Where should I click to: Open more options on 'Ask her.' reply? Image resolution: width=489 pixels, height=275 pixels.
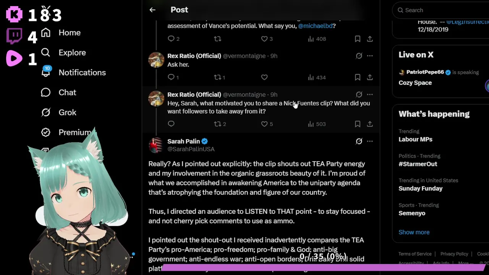pos(370,56)
